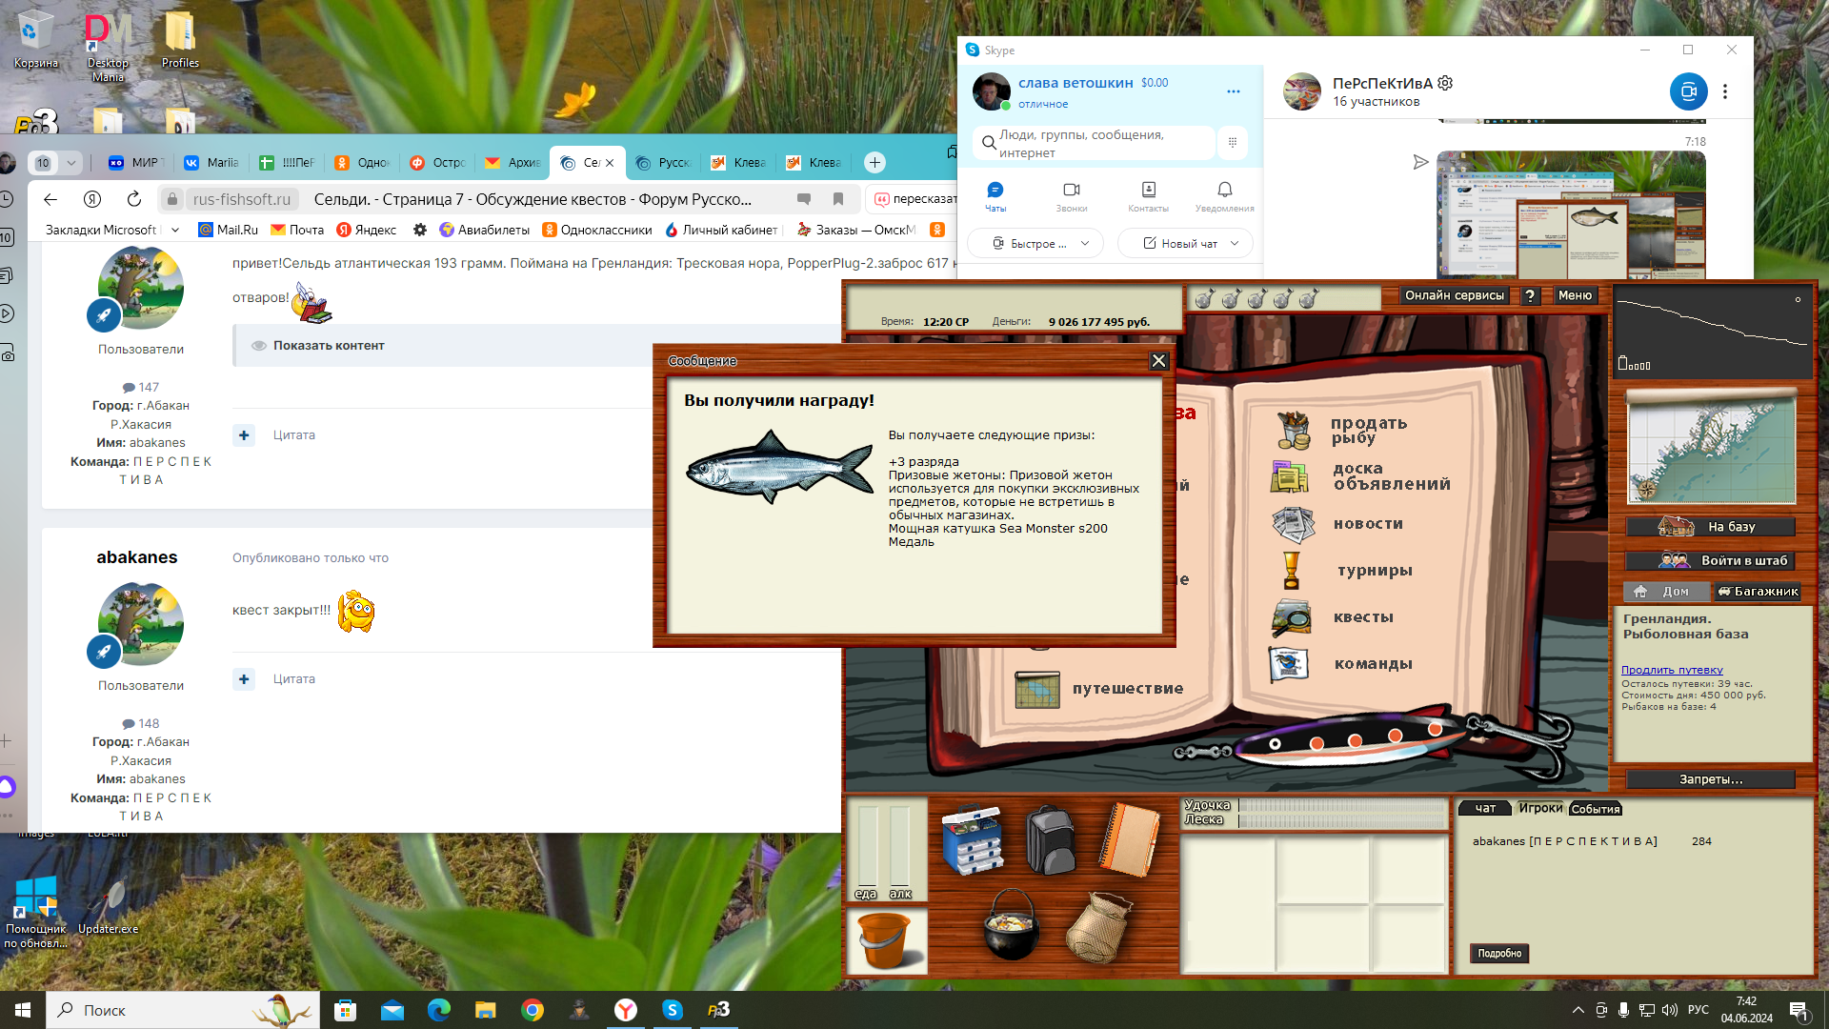
Task: Open Skype dial pad icon
Action: pyautogui.click(x=1232, y=143)
